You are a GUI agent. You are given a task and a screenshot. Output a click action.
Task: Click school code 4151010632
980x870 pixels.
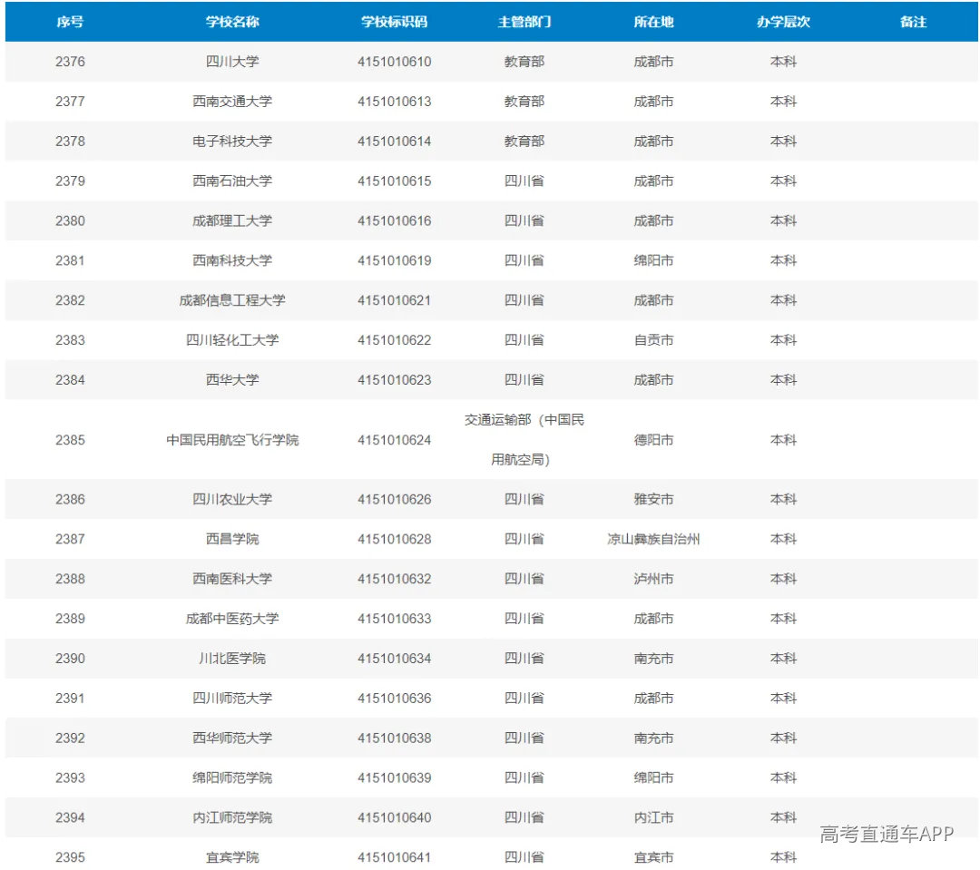(395, 579)
